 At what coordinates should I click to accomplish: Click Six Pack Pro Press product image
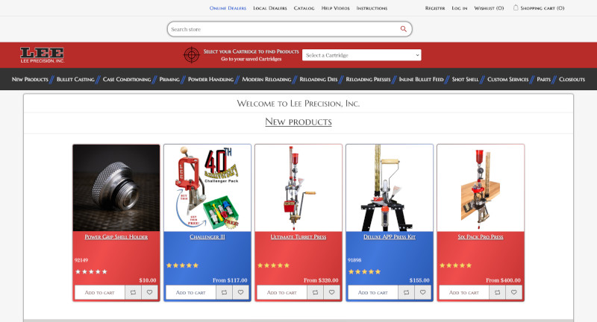(481, 188)
